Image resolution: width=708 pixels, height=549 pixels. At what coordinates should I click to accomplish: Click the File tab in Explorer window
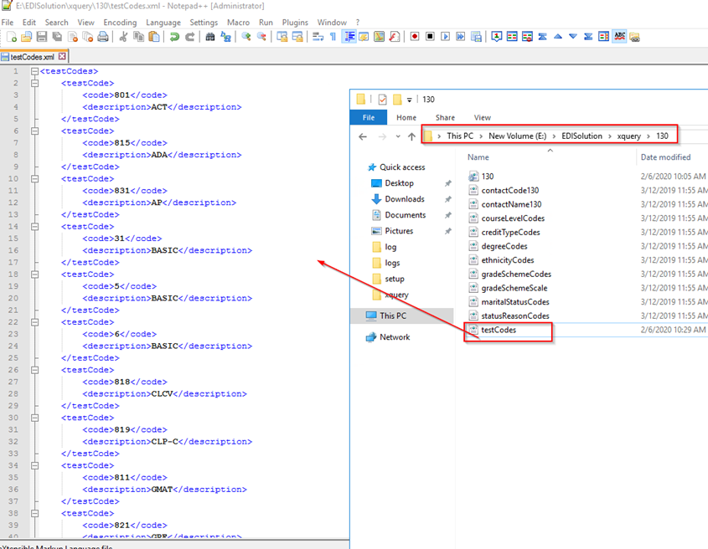tap(369, 117)
